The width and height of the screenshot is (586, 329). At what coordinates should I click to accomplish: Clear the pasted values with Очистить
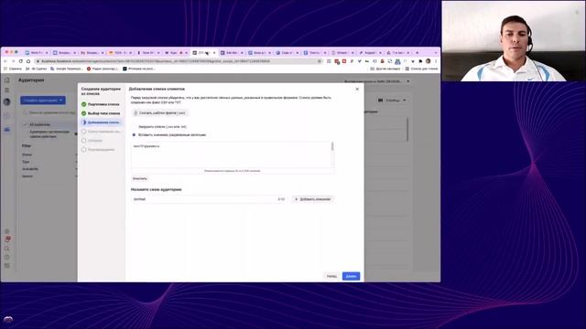pyautogui.click(x=140, y=179)
